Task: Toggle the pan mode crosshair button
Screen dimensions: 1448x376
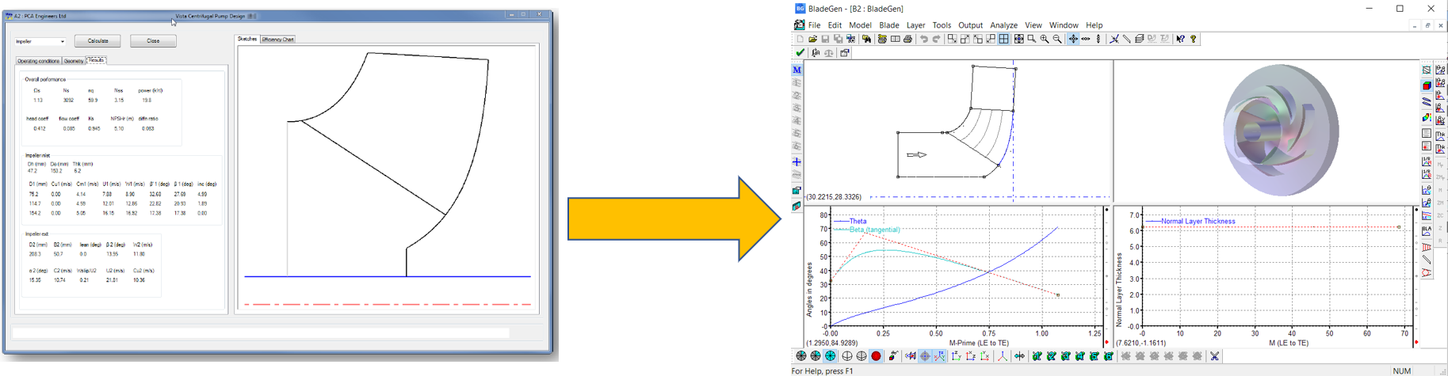Action: click(1073, 39)
